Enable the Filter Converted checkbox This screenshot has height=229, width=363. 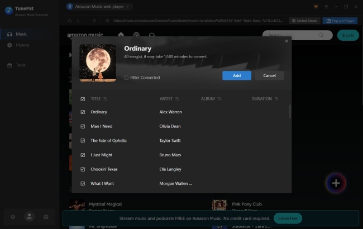coord(126,78)
